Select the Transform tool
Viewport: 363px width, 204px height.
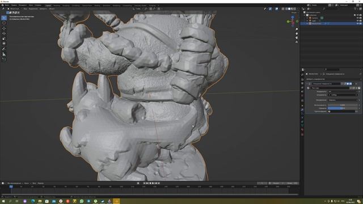pyautogui.click(x=4, y=44)
